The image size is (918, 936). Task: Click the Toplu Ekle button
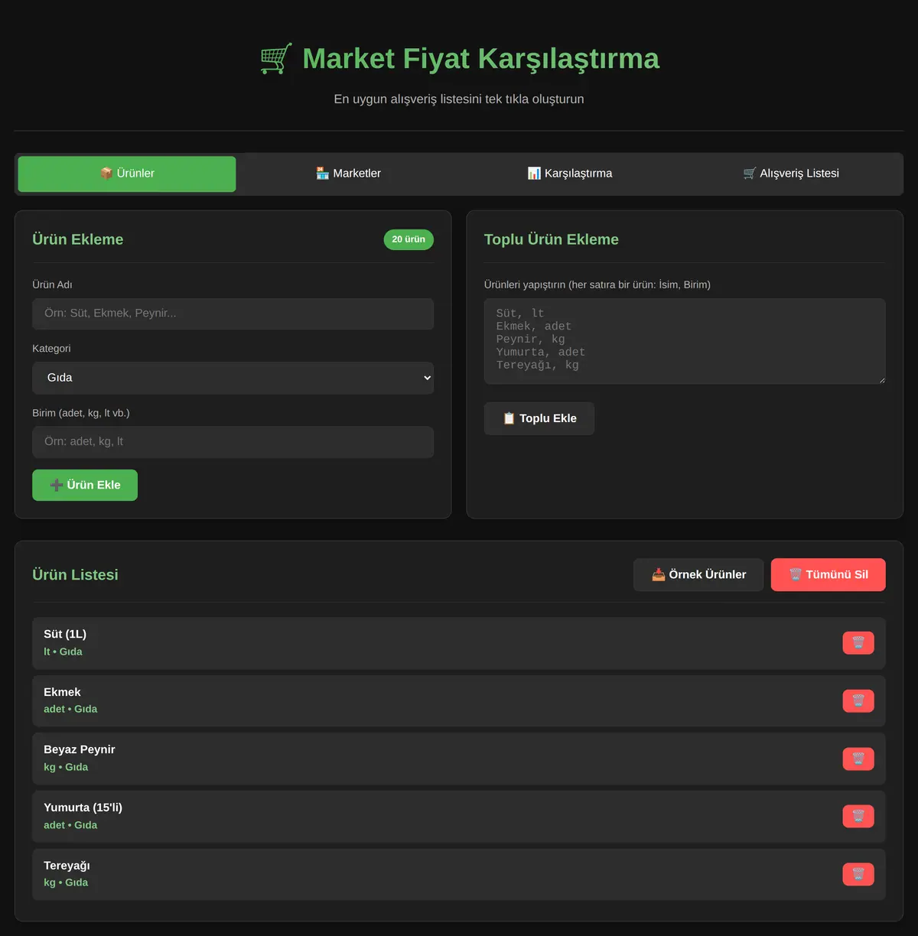539,418
